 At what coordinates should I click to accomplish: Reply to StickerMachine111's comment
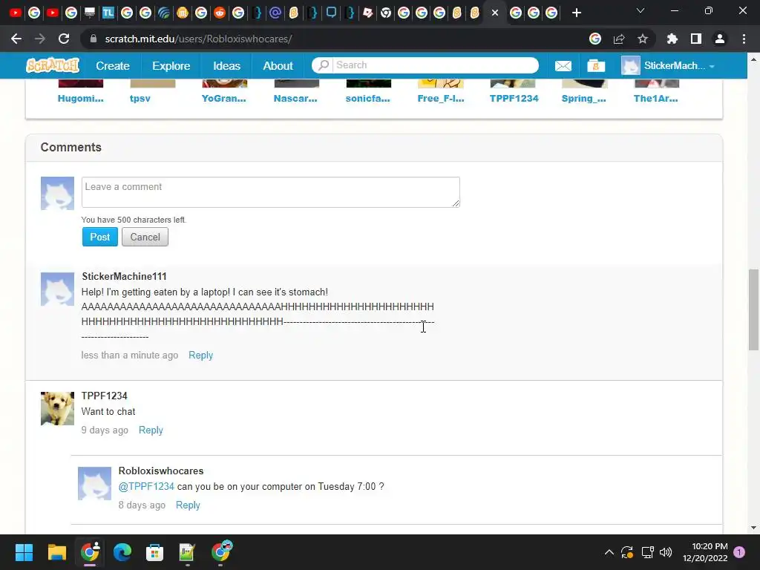pos(200,356)
